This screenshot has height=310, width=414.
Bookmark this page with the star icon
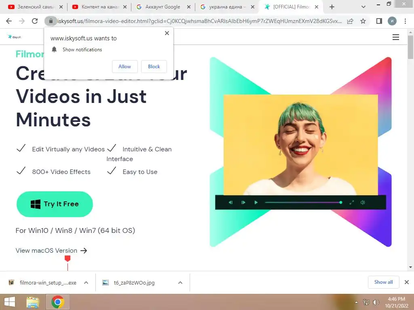tap(363, 21)
